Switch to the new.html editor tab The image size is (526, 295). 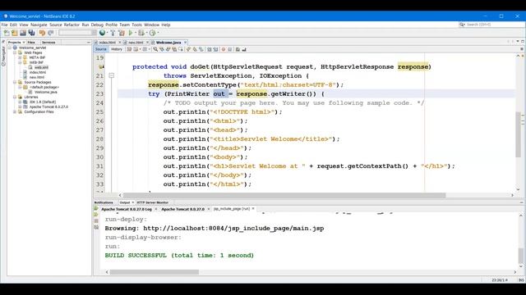[136, 43]
